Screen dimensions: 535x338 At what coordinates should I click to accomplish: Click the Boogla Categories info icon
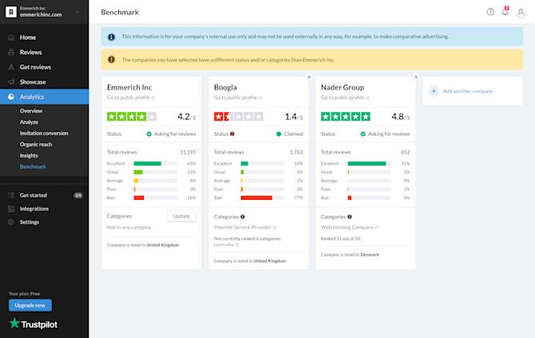243,217
